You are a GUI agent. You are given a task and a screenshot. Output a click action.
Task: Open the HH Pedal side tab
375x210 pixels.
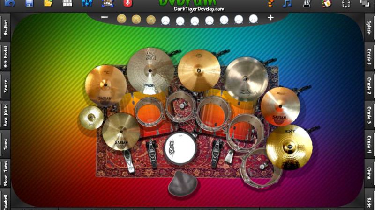[5, 56]
